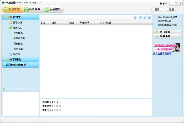Switch to 加速管理 tab
This screenshot has width=184, height=123.
coord(13,9)
